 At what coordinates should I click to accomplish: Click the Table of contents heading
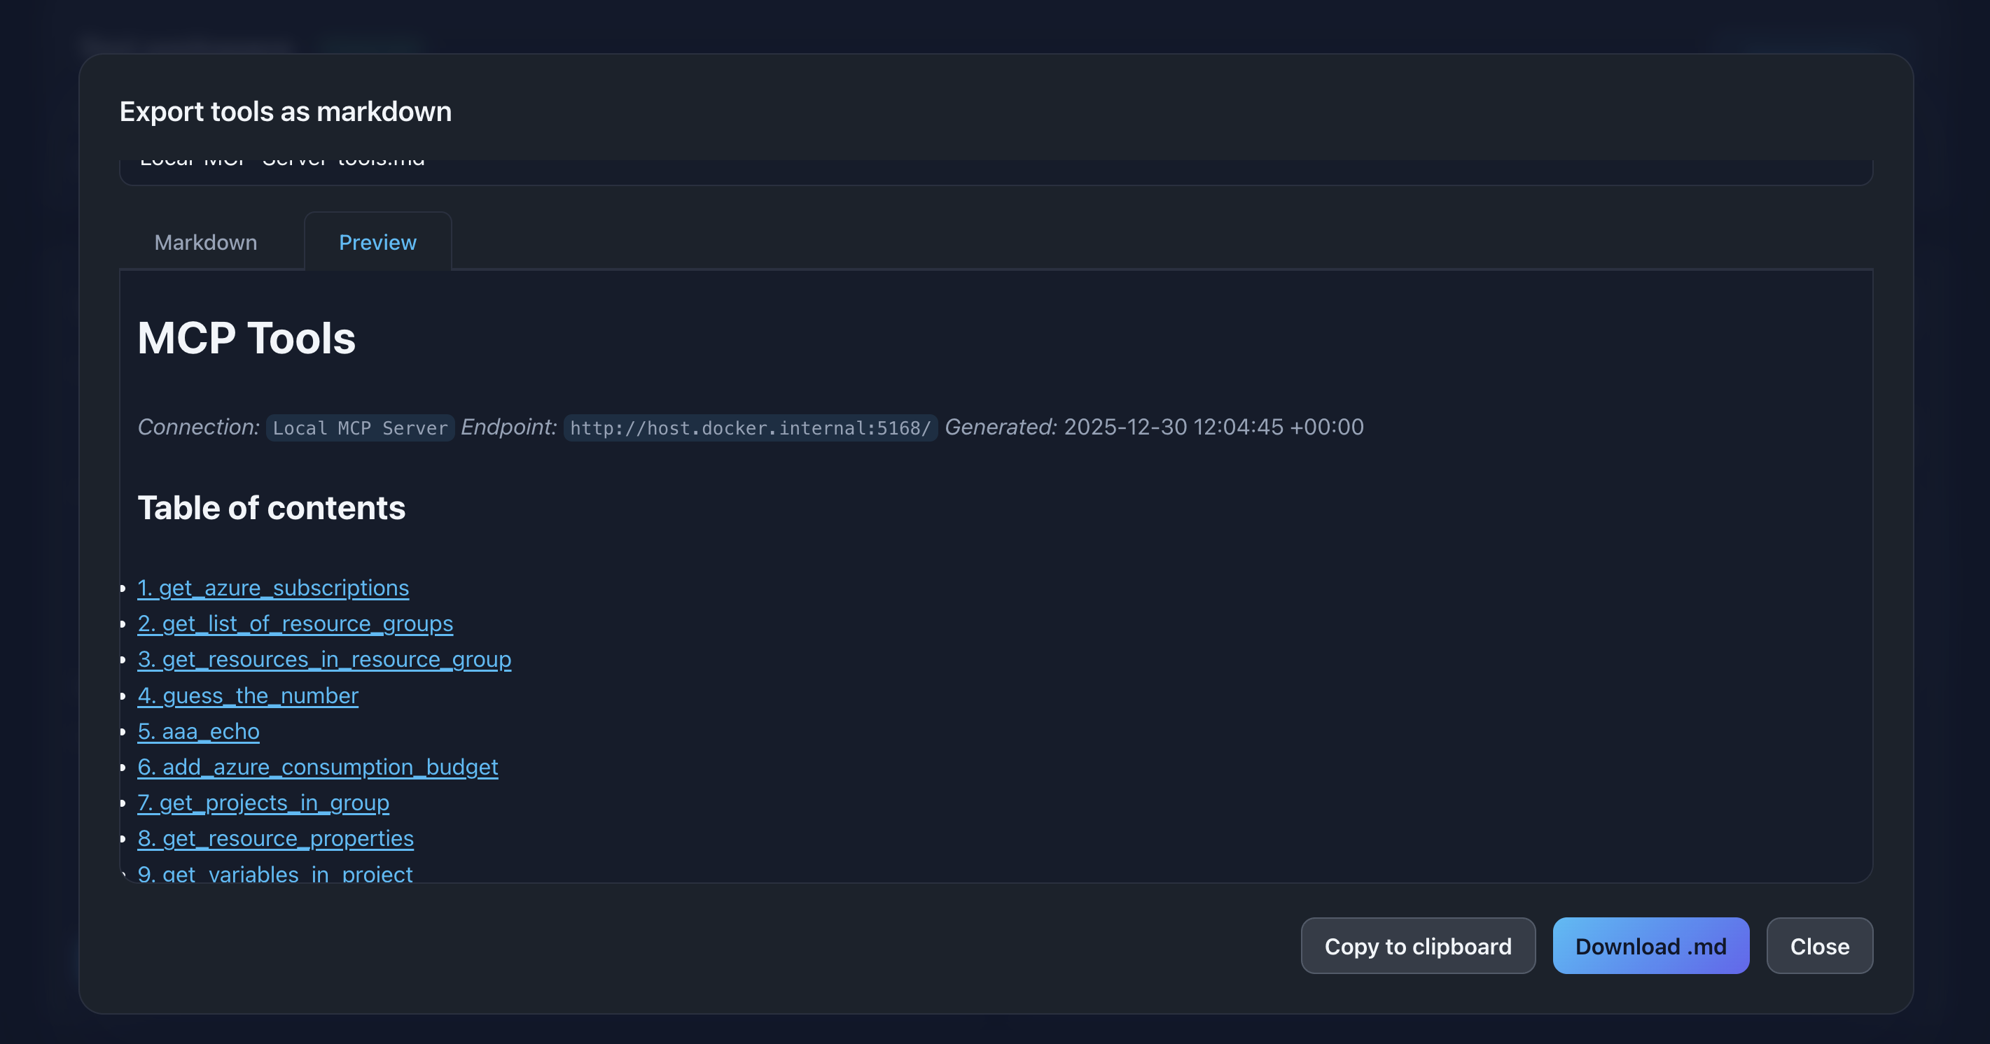click(271, 507)
